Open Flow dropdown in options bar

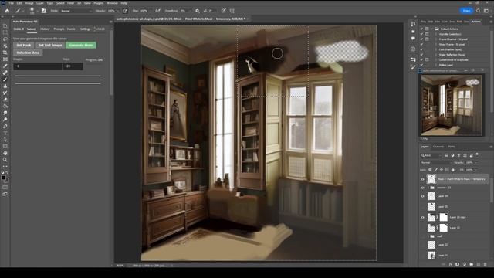coord(150,11)
